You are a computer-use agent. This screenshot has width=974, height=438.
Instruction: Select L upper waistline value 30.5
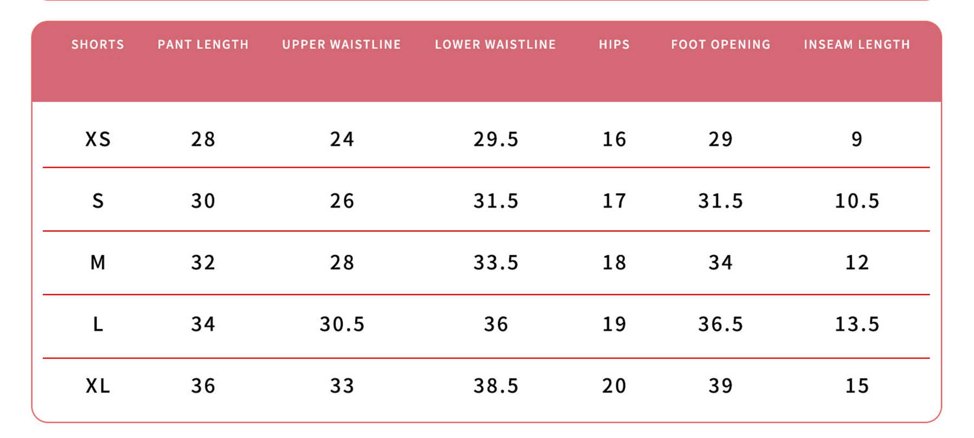tap(342, 324)
